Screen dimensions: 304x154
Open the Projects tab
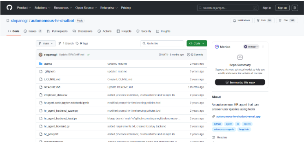click(124, 31)
